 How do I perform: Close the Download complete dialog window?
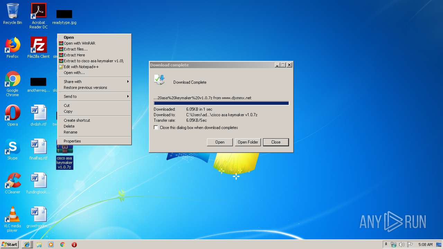289,65
